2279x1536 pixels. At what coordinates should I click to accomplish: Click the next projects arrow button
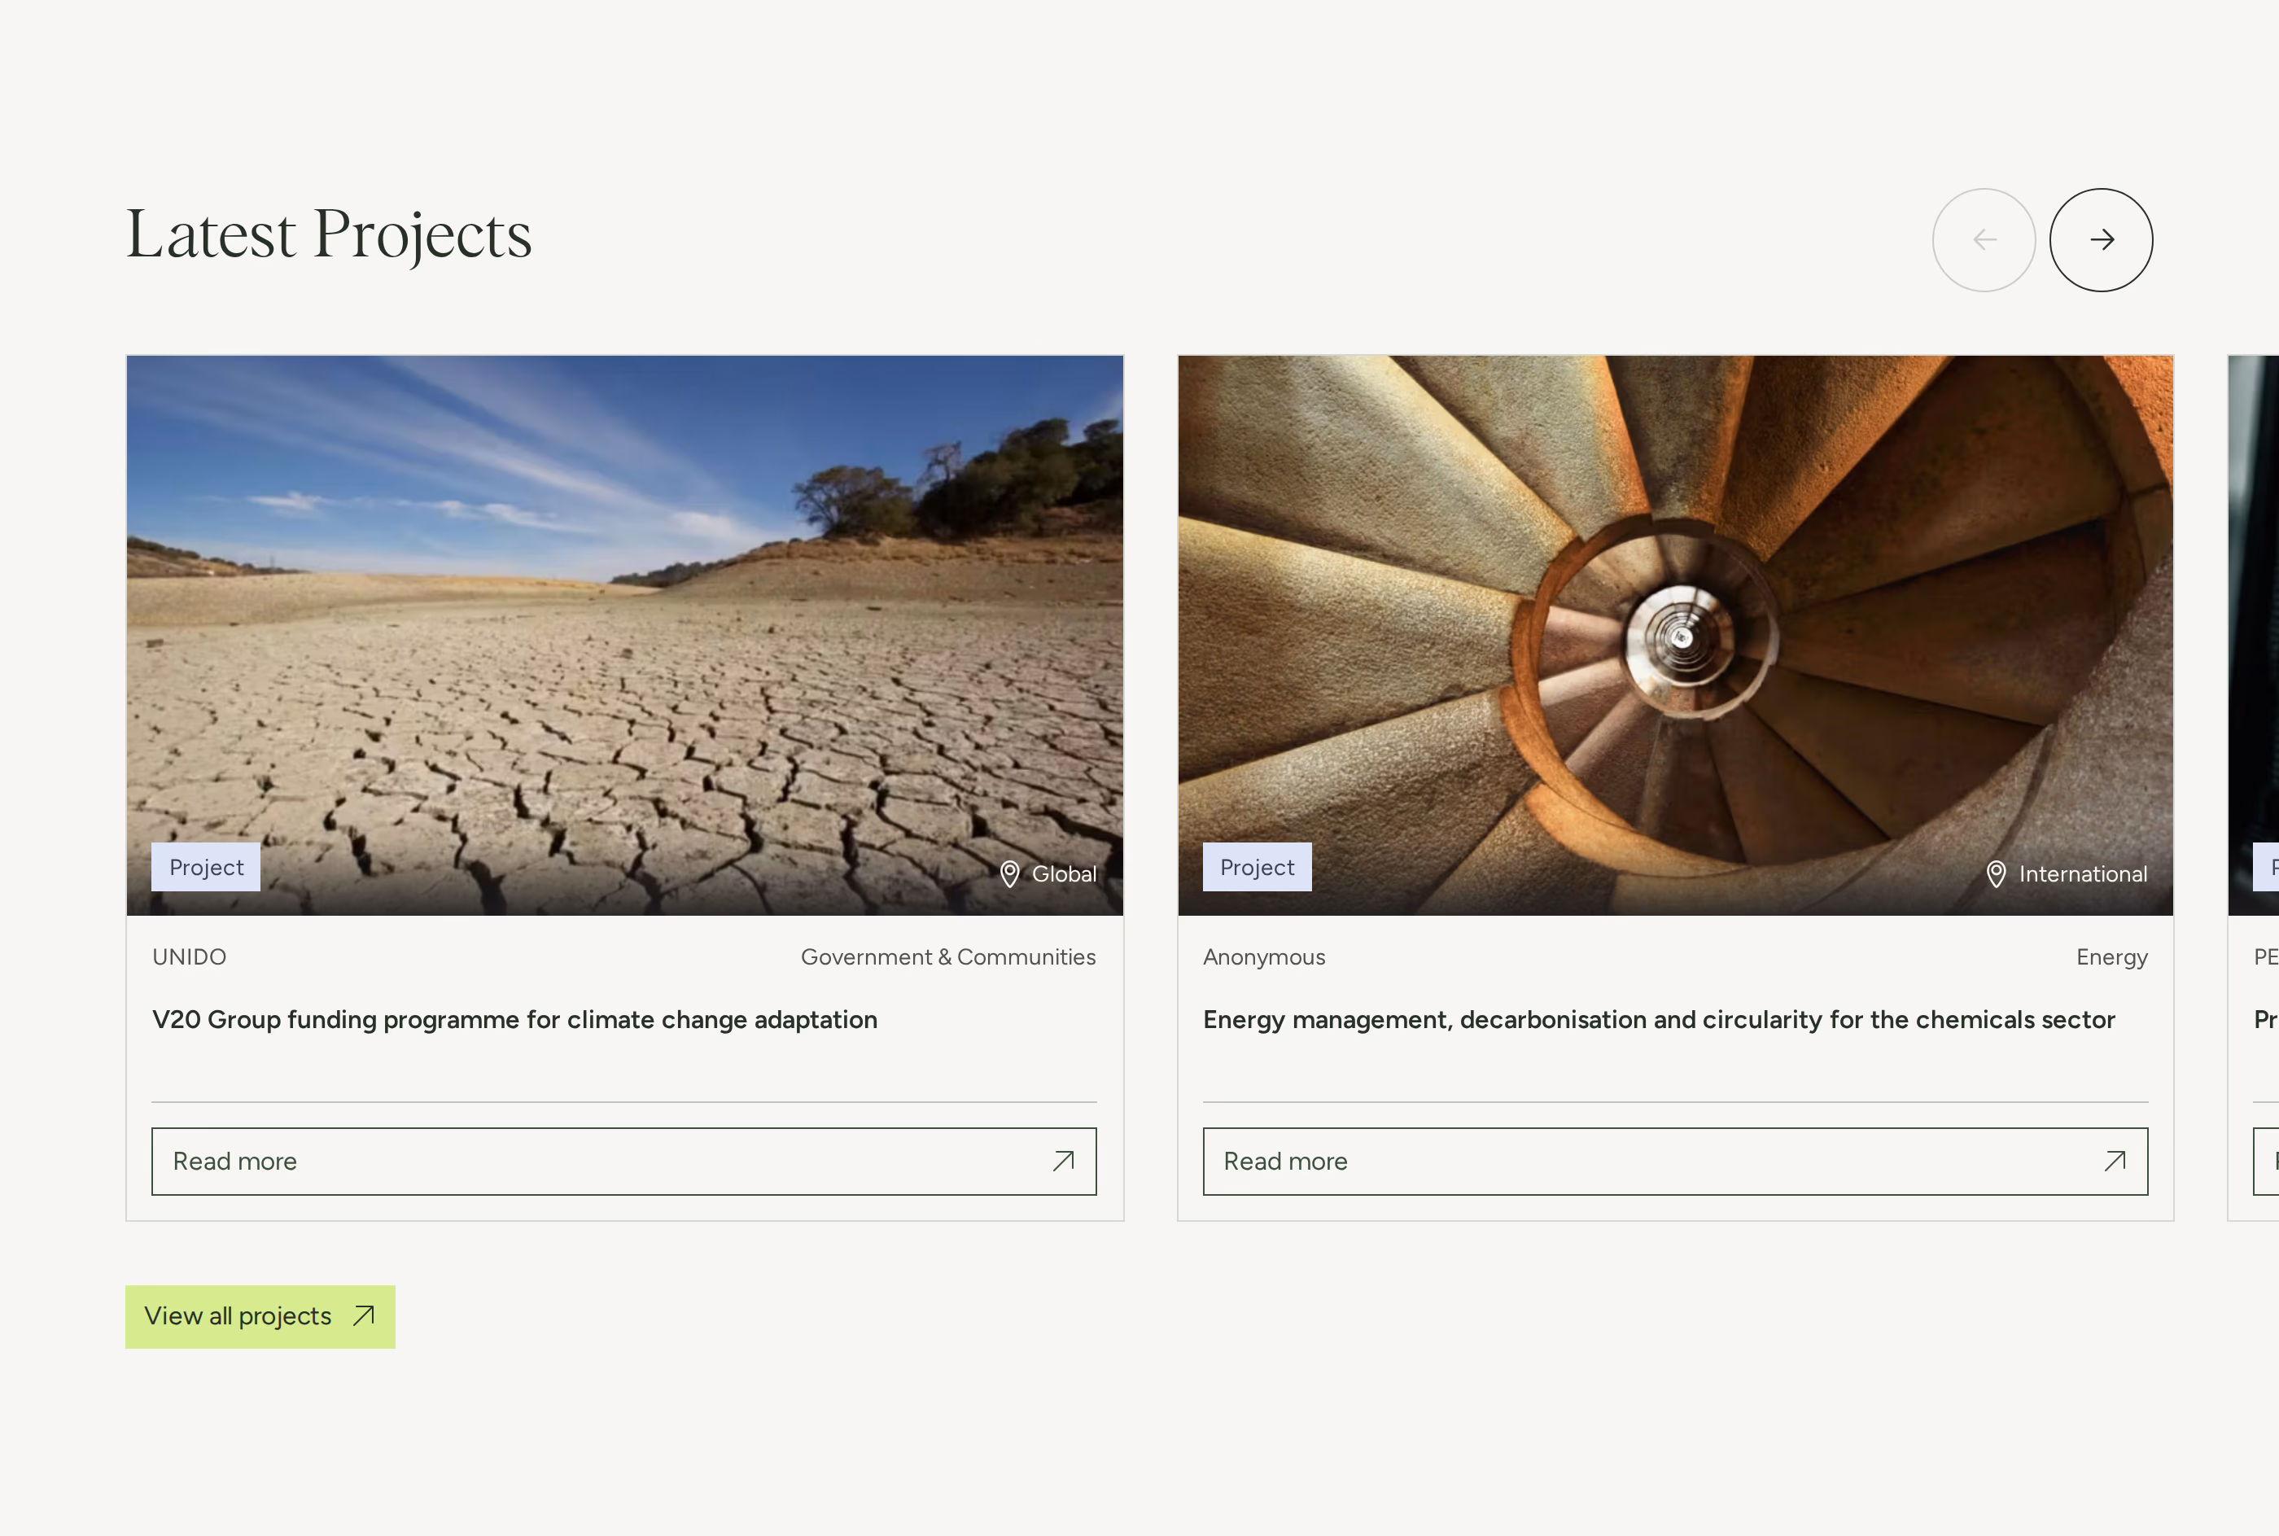[2101, 240]
